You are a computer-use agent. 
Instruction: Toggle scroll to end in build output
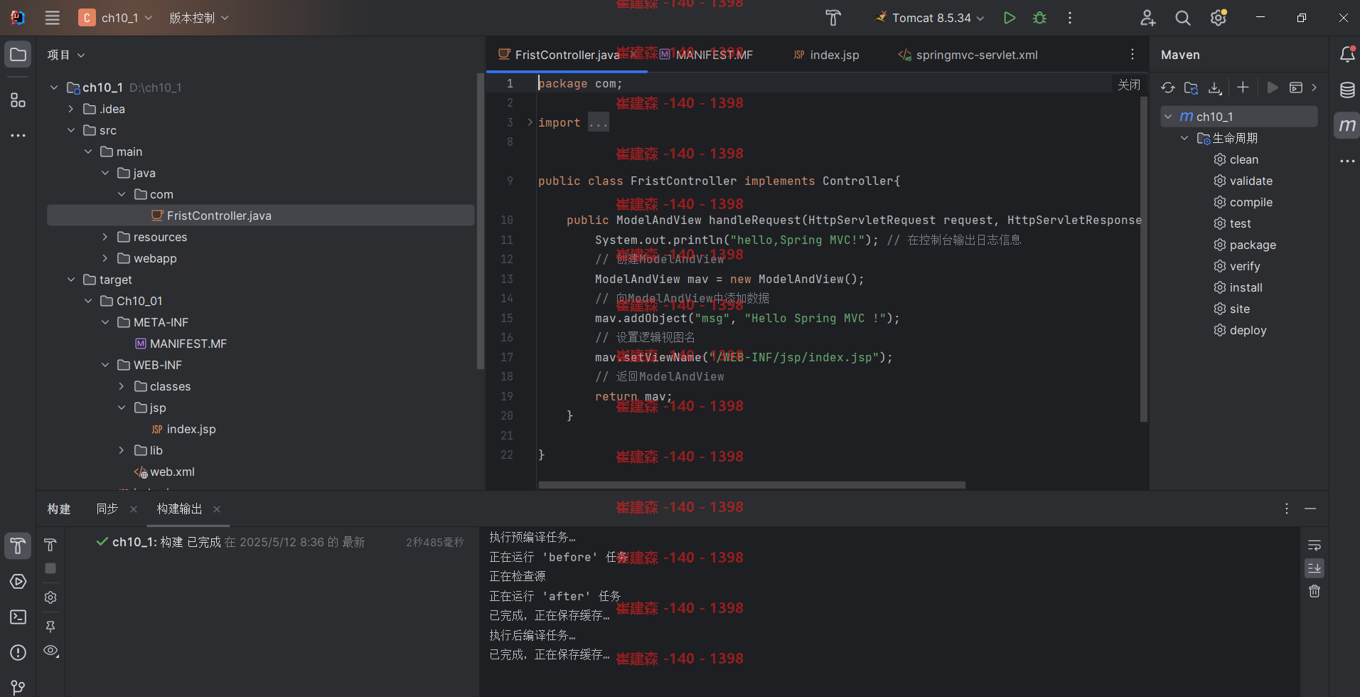pyautogui.click(x=1315, y=568)
